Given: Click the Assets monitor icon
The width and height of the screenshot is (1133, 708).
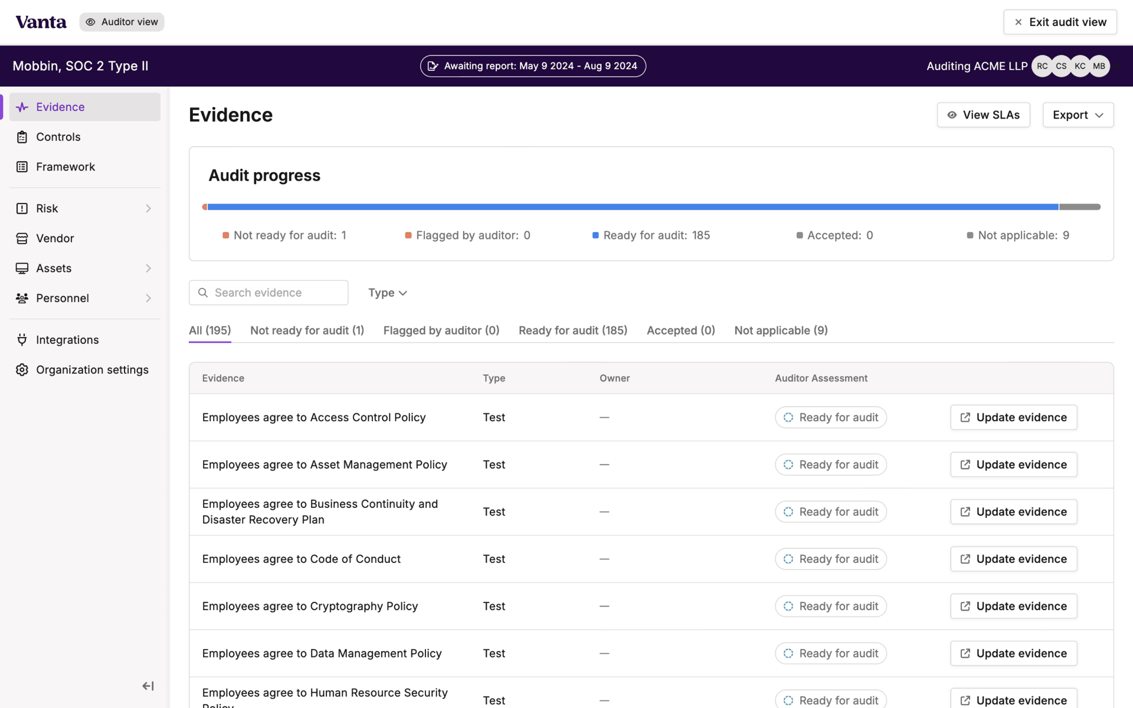Looking at the screenshot, I should click(22, 268).
